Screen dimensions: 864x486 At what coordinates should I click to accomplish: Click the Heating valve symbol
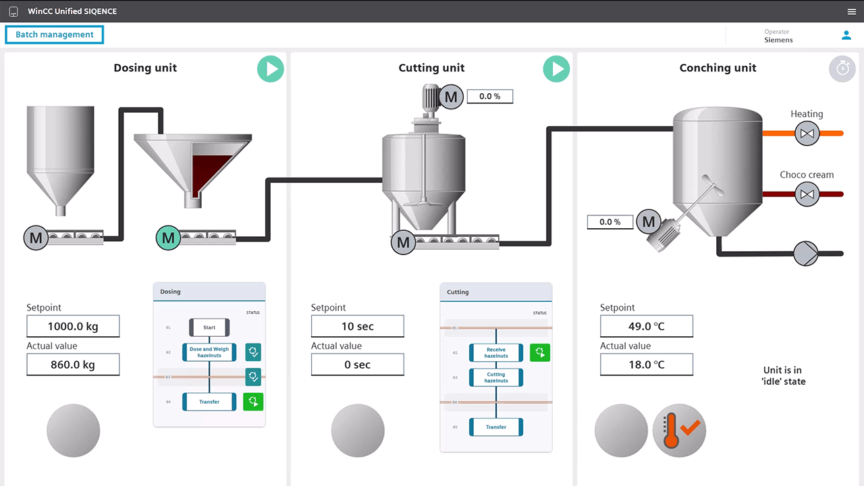coord(806,134)
